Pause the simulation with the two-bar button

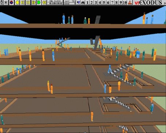(28, 3)
